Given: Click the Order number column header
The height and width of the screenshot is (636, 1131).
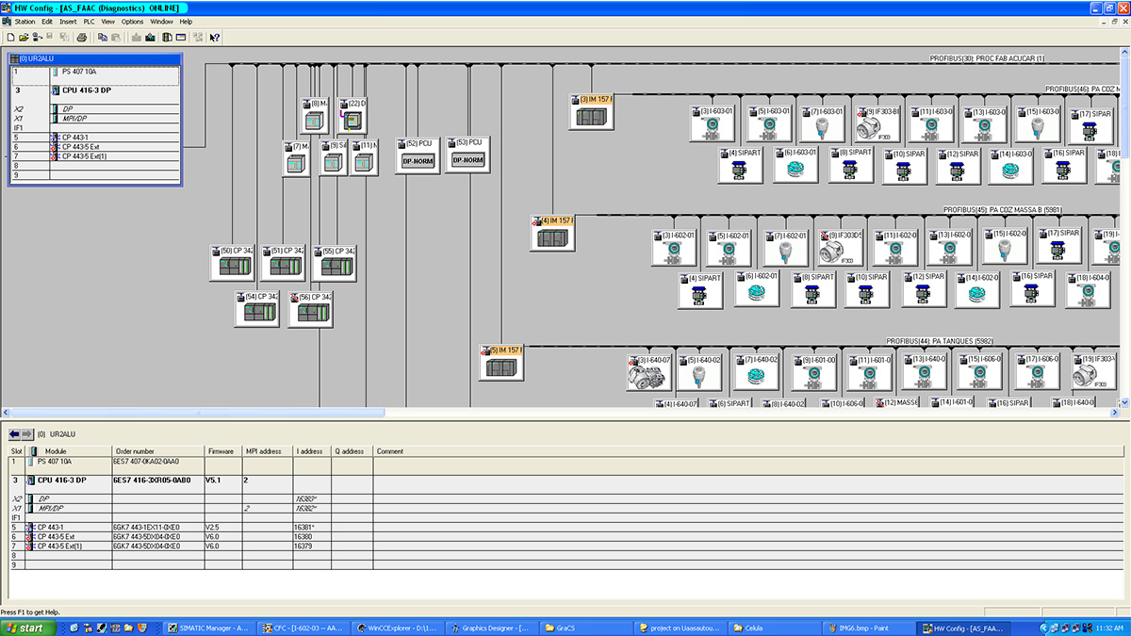Looking at the screenshot, I should tap(134, 451).
